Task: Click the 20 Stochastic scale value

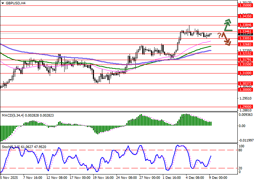Action: coord(240,168)
